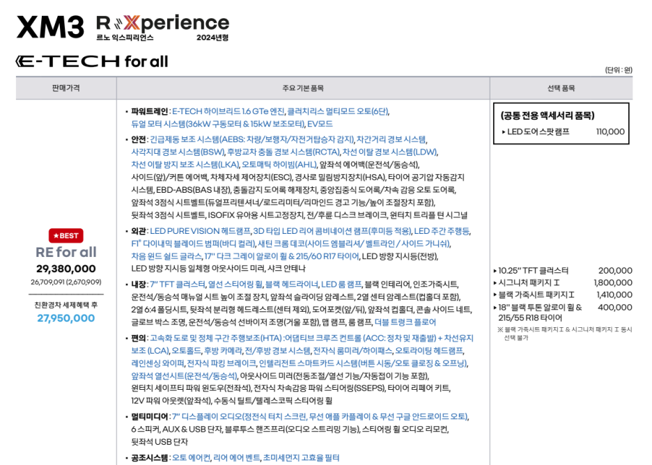Click the 2024년형 model year text
This screenshot has height=465, width=652.
[212, 38]
